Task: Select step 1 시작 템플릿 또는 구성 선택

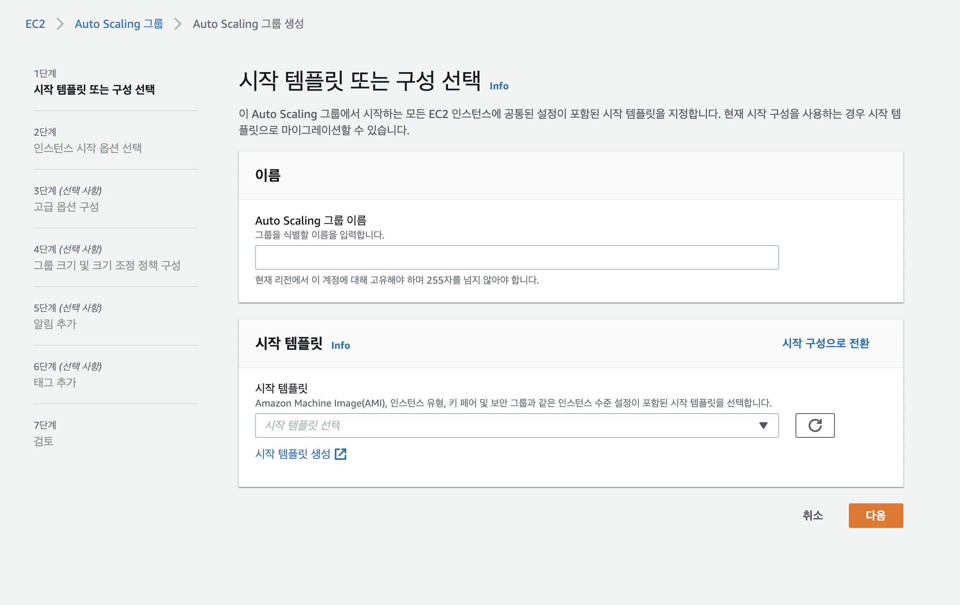Action: point(94,89)
